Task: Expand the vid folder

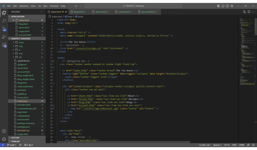Action: 20,57
